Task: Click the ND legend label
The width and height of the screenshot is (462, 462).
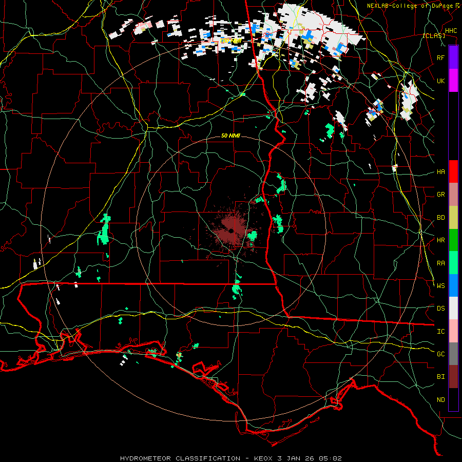Action: pos(440,400)
